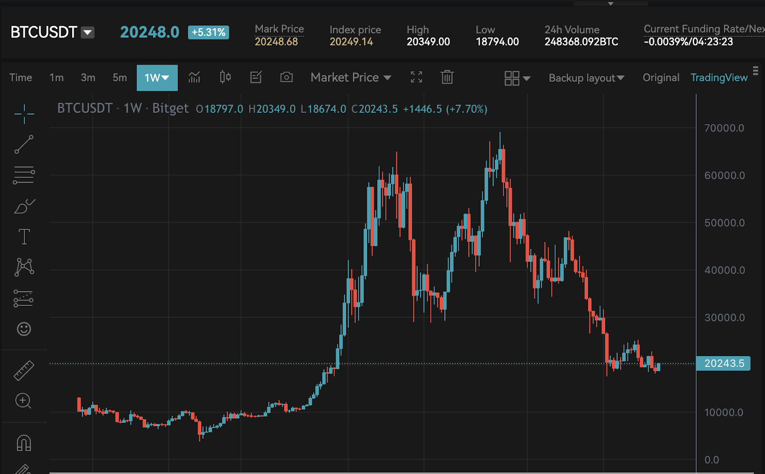Open TradingView chart mode

coord(719,77)
